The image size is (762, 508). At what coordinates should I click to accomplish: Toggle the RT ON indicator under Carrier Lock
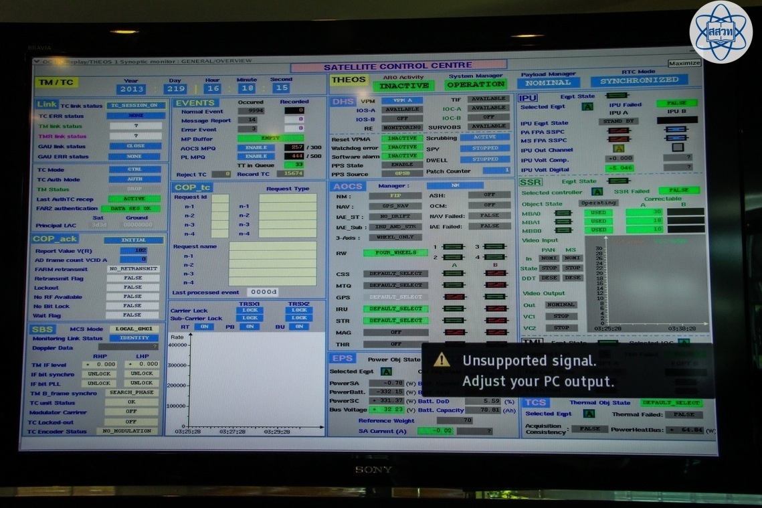click(204, 327)
